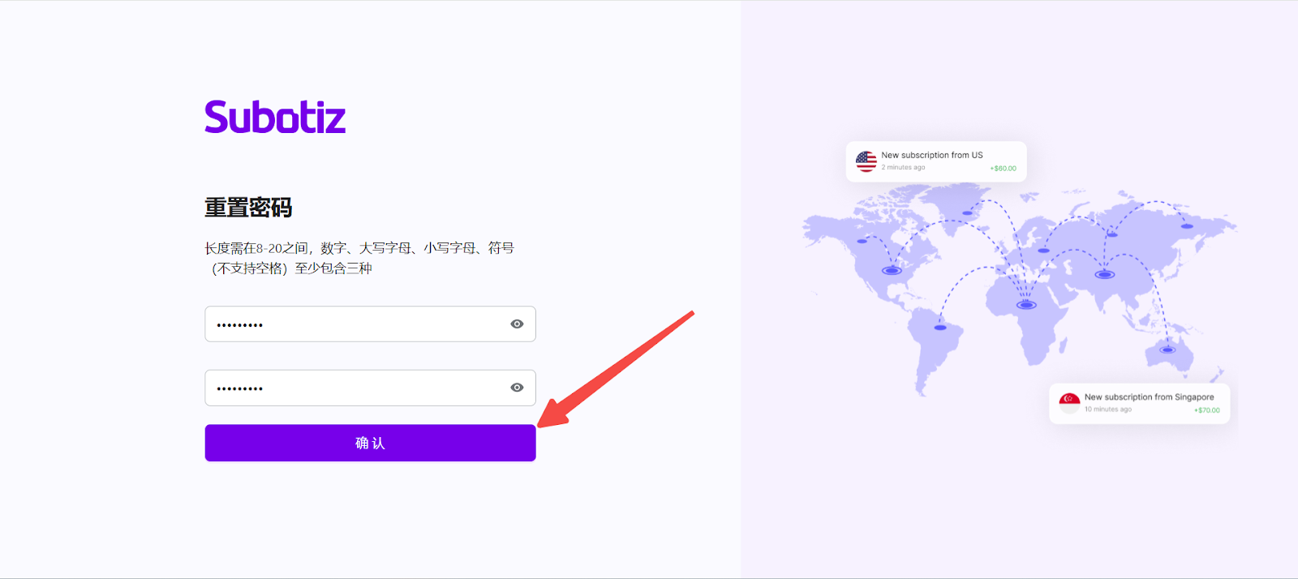Click the US flag icon
Screen dimensions: 1298x579
click(x=866, y=161)
